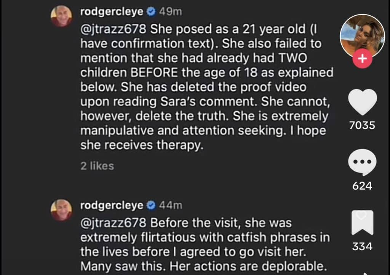The image size is (390, 275).
Task: Open rodgercleye username on 44m comment
Action: pyautogui.click(x=112, y=206)
